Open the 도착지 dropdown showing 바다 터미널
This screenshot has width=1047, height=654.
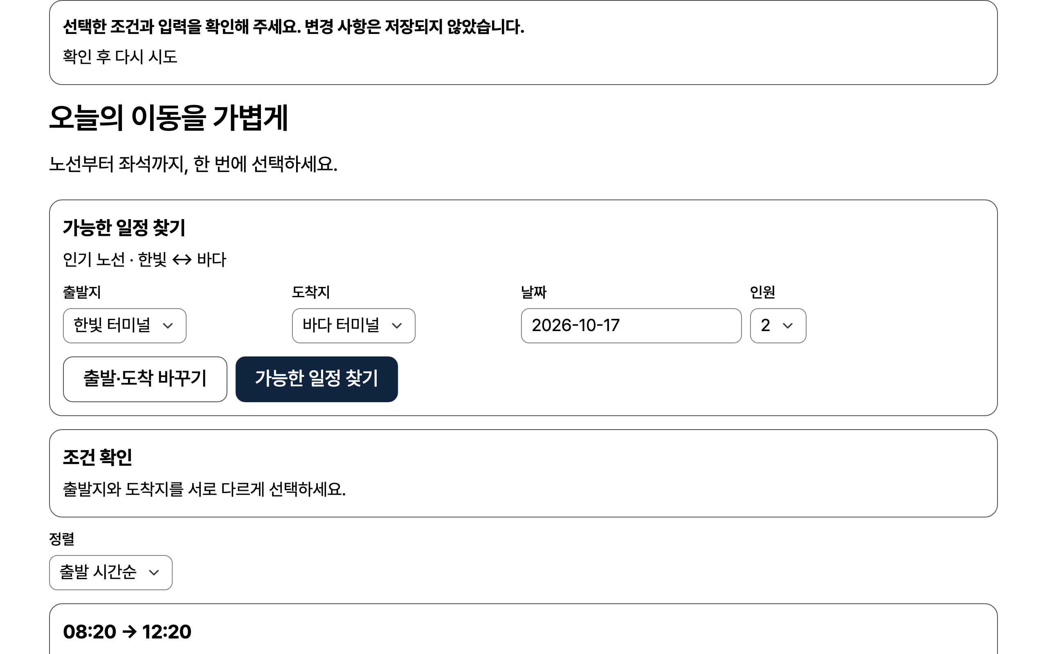click(x=353, y=326)
